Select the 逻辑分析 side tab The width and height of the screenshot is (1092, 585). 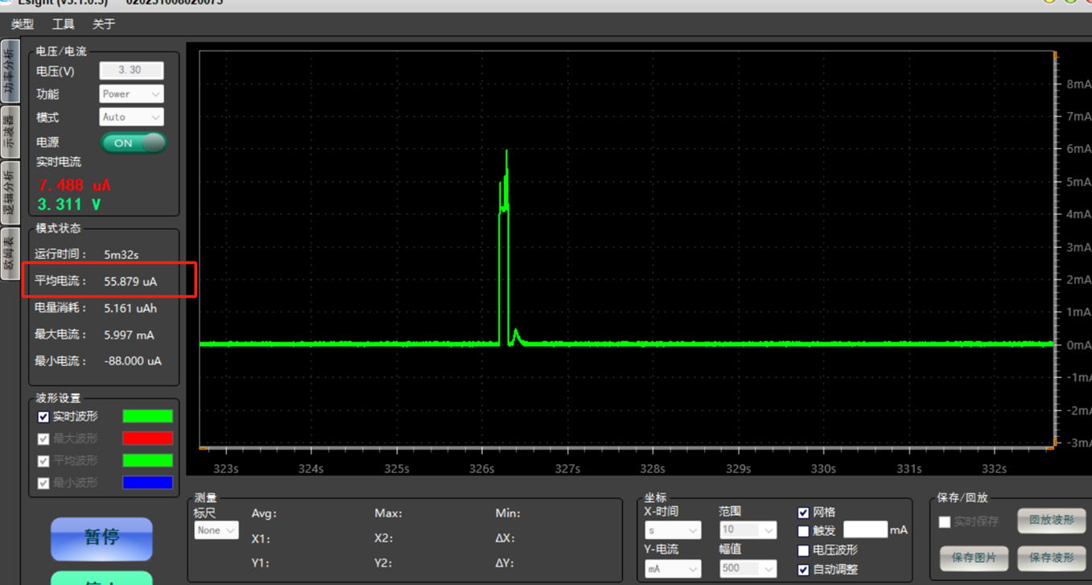pos(10,192)
